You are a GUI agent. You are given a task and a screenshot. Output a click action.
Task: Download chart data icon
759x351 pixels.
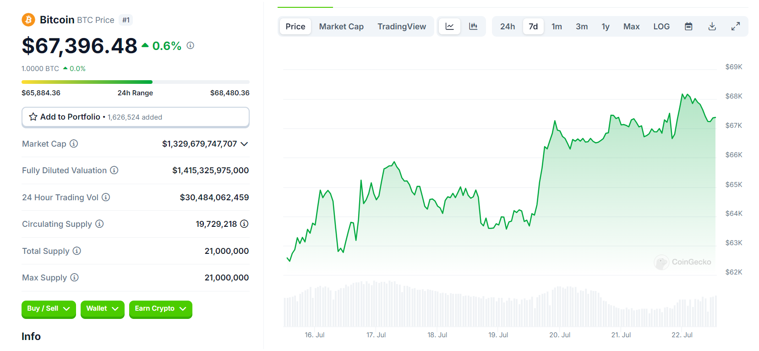coord(712,27)
